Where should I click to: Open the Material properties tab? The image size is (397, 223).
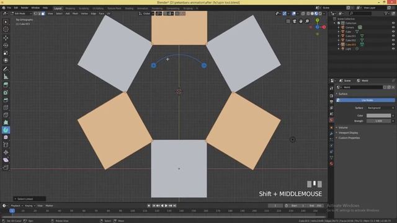point(331,164)
